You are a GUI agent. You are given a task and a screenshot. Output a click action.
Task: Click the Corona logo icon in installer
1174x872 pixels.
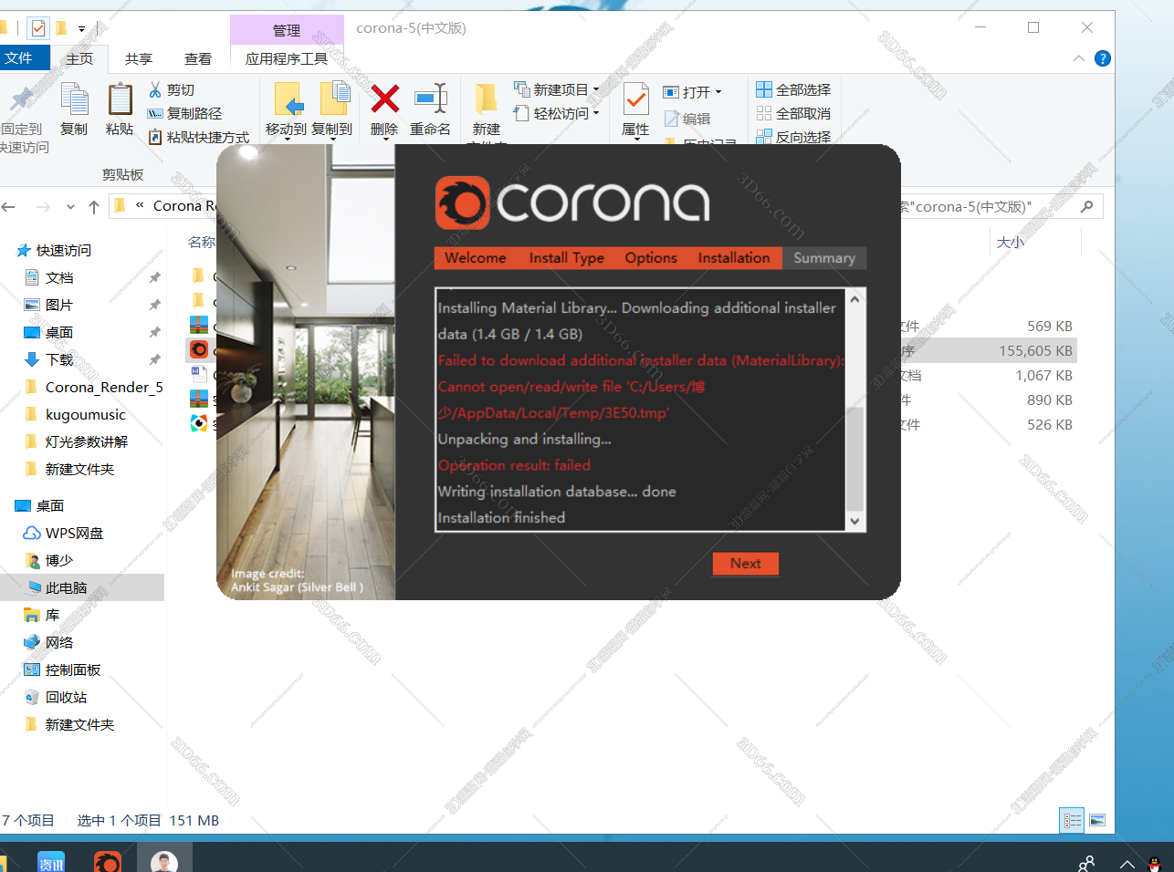[x=462, y=202]
